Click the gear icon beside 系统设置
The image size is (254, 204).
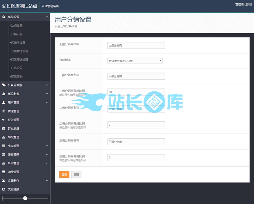coord(3,17)
